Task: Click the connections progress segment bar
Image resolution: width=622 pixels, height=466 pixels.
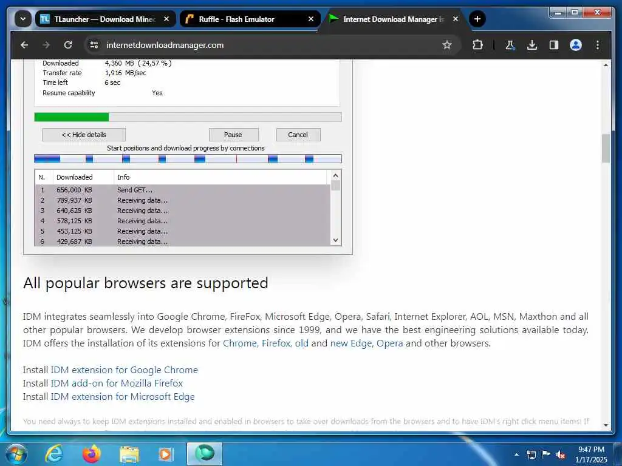Action: click(188, 159)
